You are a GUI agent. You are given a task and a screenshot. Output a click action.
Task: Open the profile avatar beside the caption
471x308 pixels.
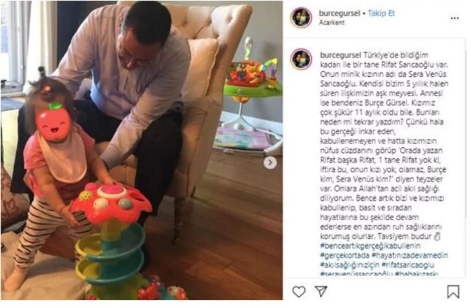tap(301, 59)
